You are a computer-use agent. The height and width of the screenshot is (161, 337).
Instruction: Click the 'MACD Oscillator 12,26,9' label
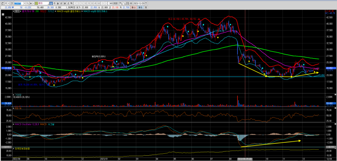27,124
